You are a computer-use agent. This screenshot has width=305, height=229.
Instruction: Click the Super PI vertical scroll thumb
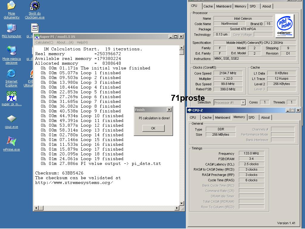click(x=181, y=52)
